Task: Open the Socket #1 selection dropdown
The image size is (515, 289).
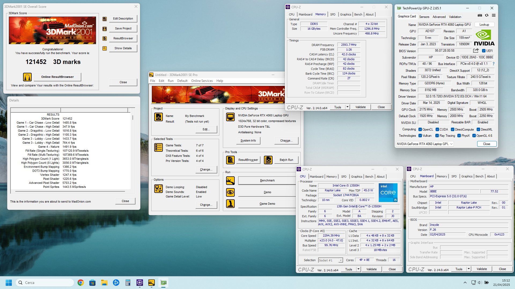Action: (x=330, y=260)
